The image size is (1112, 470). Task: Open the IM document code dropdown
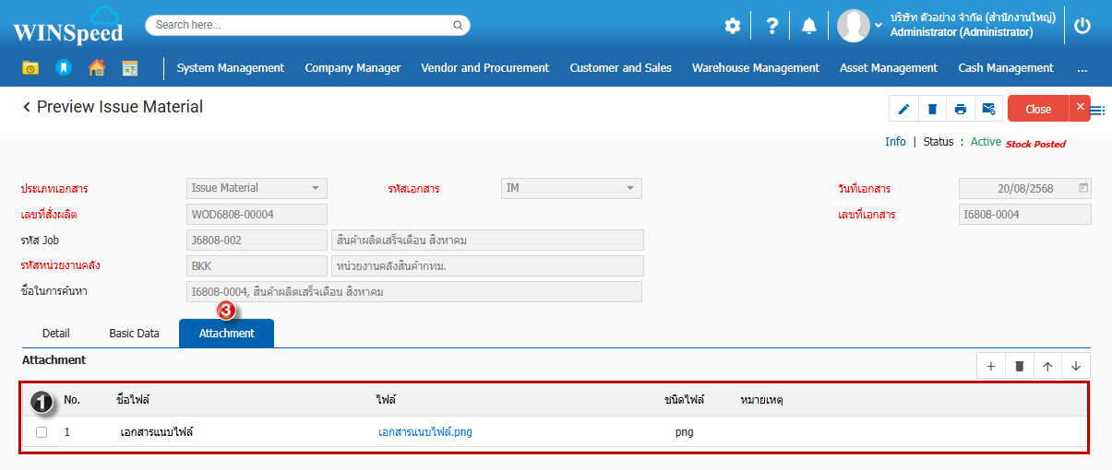(630, 188)
